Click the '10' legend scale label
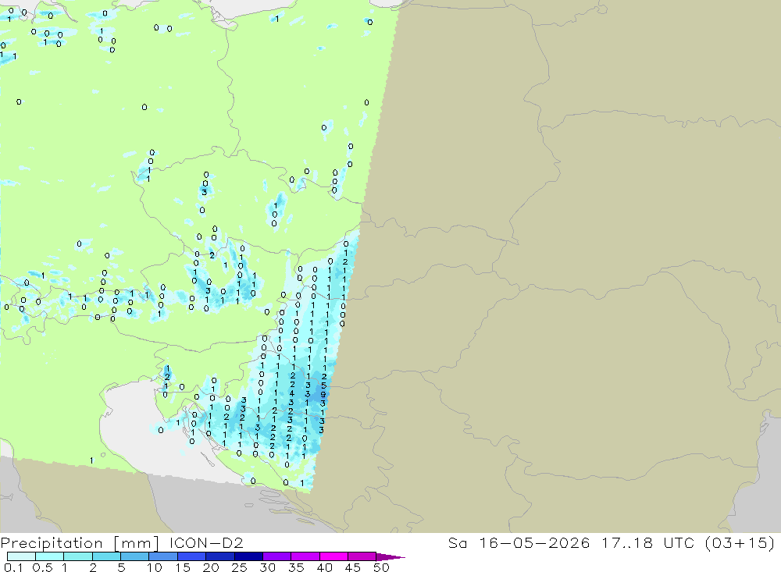The image size is (781, 572). point(155,567)
